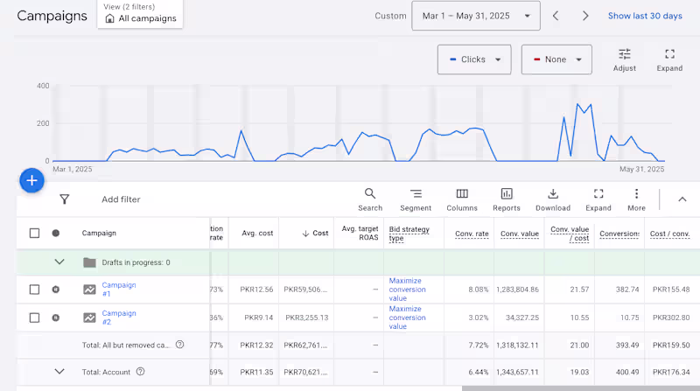Open the Reports icon
Viewport: 700px width, 391px height.
click(x=506, y=199)
